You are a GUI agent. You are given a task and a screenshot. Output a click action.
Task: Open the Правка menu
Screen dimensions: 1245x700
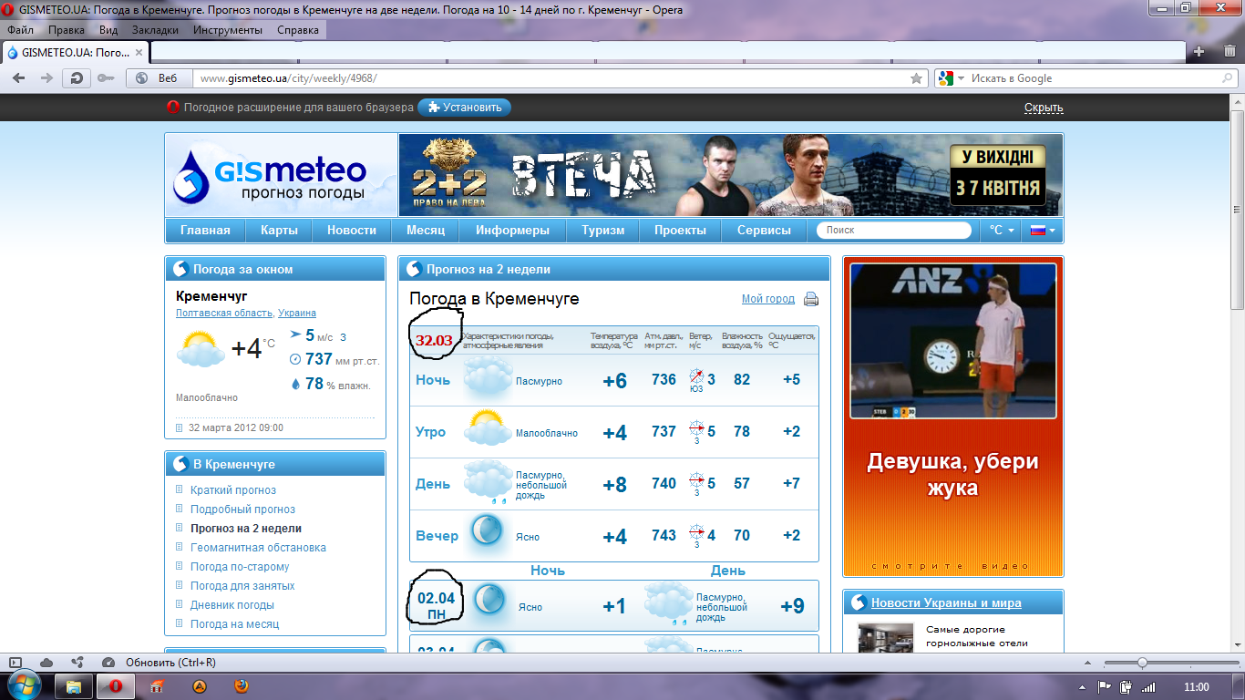[67, 29]
